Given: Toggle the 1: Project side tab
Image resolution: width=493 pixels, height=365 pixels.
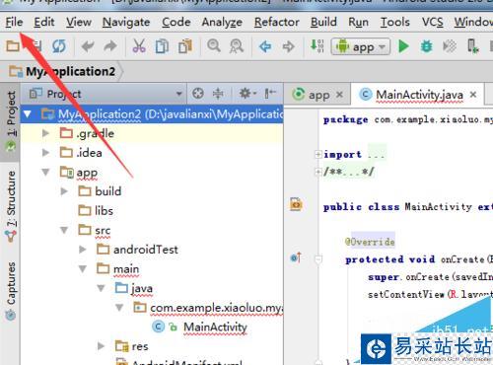Looking at the screenshot, I should (11, 121).
